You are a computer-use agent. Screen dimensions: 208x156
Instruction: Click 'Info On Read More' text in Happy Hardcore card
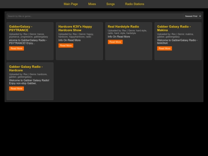[69, 40]
